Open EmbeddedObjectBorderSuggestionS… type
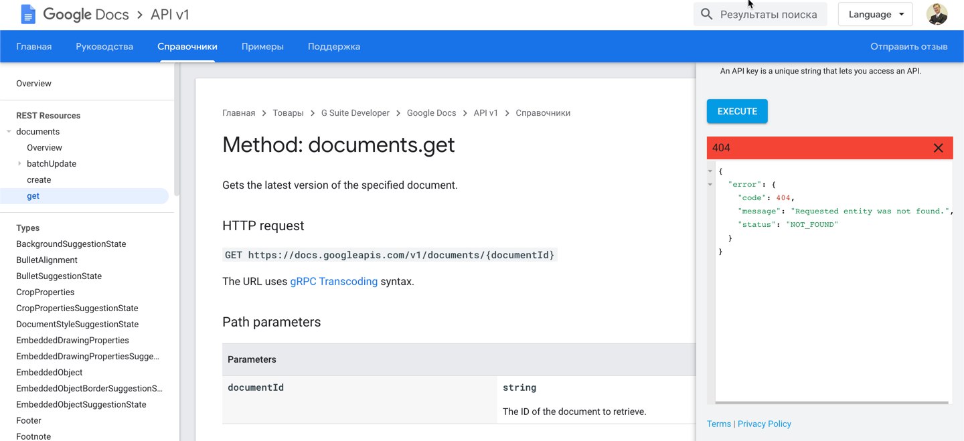964x441 pixels. (90, 389)
